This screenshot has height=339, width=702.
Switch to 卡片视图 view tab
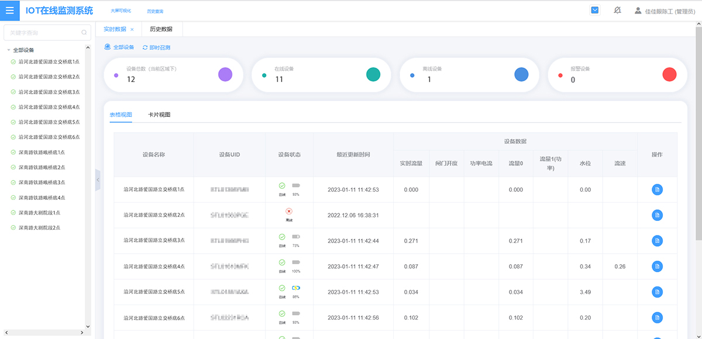(159, 115)
